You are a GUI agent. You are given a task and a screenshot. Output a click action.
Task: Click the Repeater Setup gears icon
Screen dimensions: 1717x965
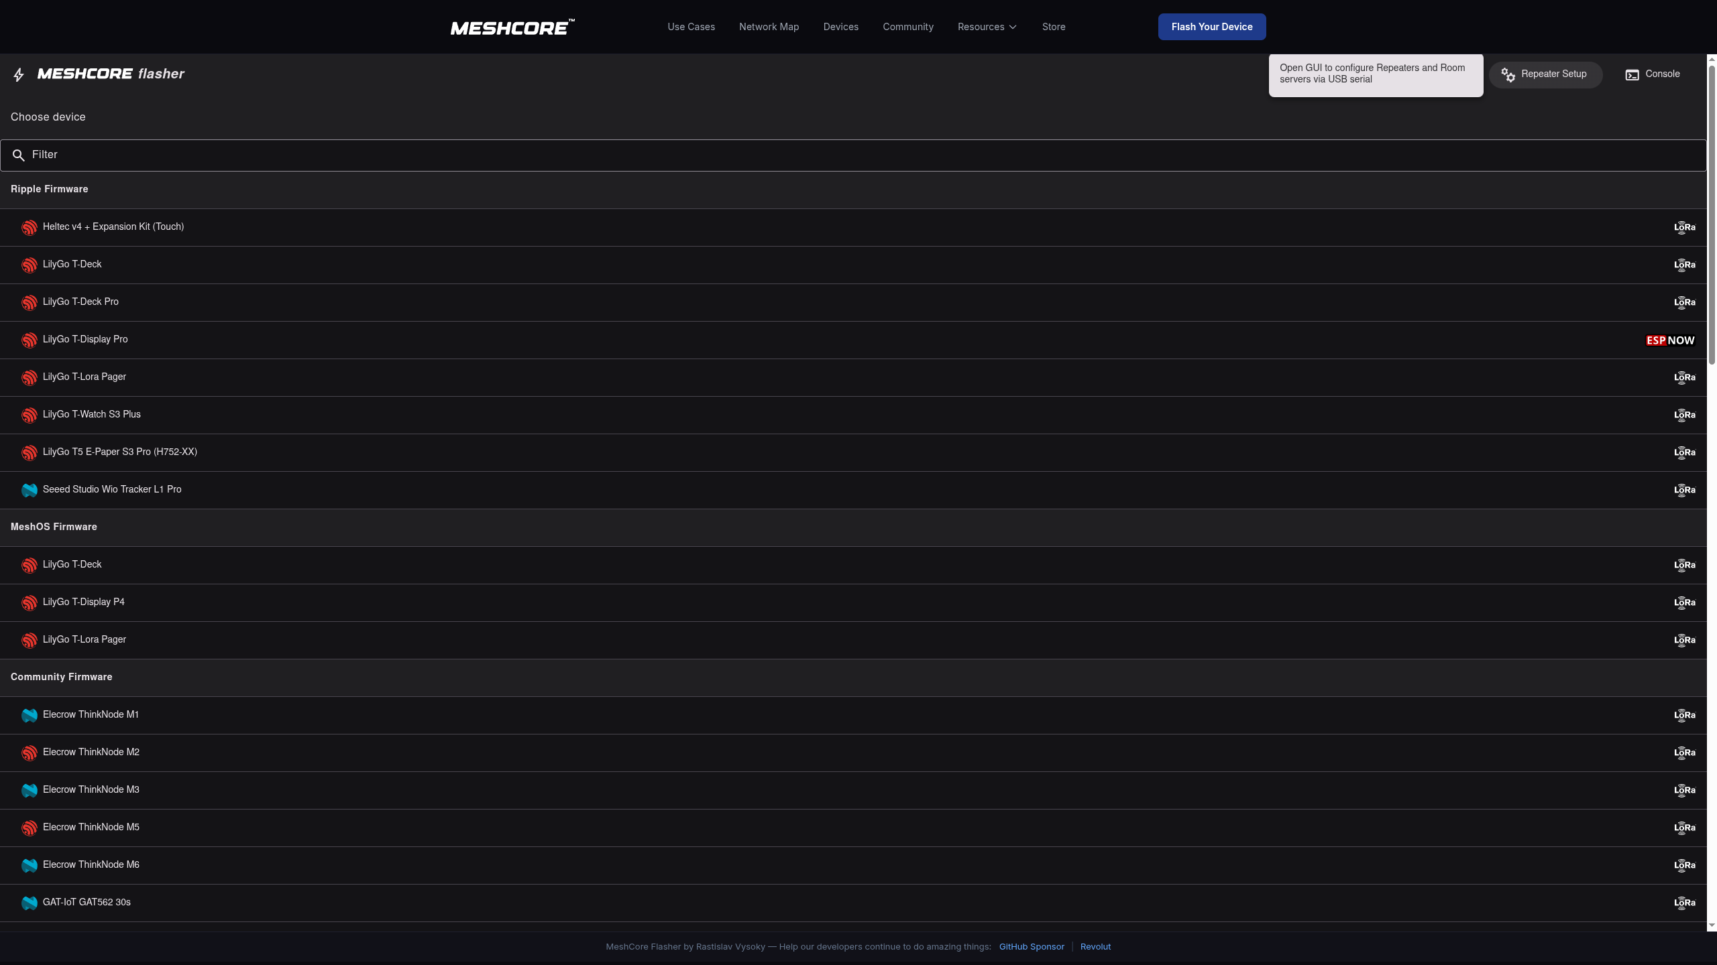point(1508,75)
